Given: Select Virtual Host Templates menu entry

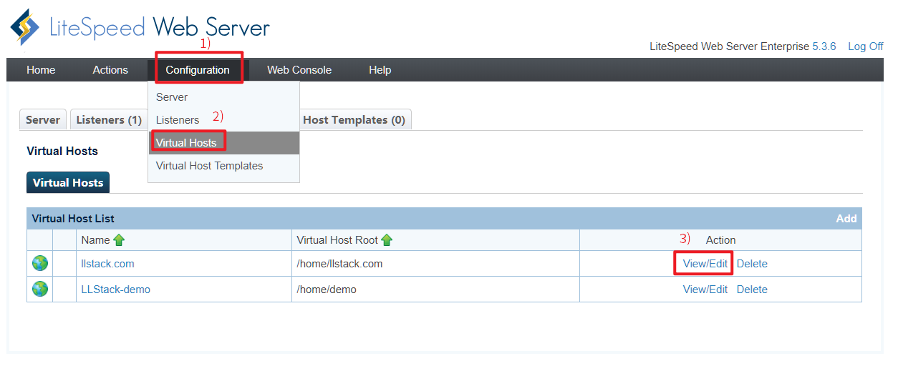Looking at the screenshot, I should [x=209, y=166].
